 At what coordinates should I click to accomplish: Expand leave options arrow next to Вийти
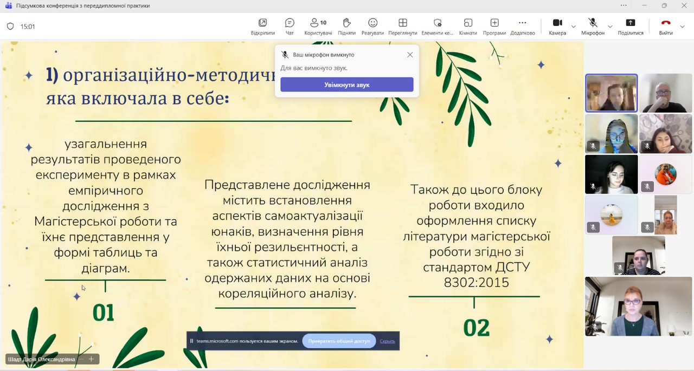point(683,26)
